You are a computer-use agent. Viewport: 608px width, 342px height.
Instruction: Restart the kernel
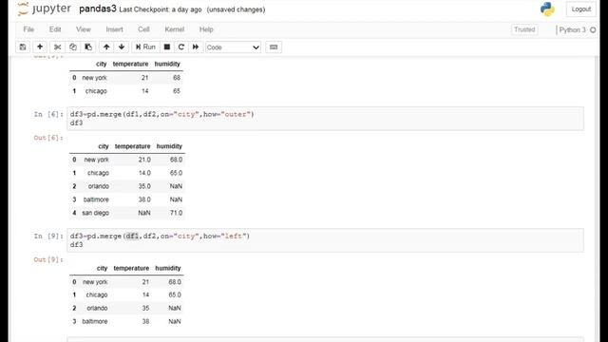(x=181, y=47)
